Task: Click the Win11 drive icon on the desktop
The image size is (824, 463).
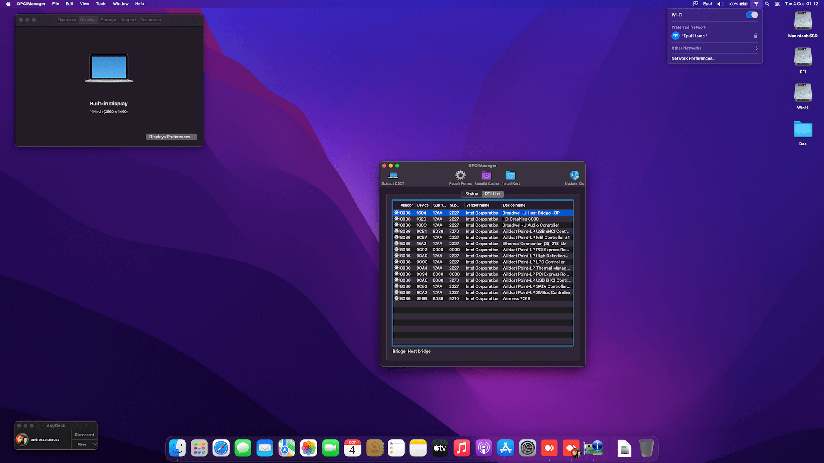Action: point(803,93)
